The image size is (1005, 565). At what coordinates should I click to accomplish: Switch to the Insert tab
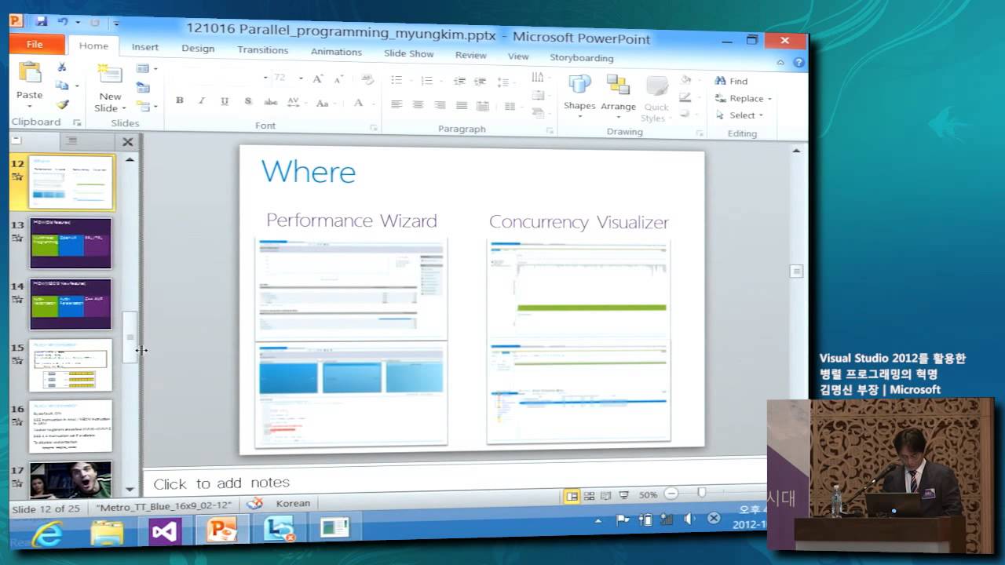[x=145, y=47]
